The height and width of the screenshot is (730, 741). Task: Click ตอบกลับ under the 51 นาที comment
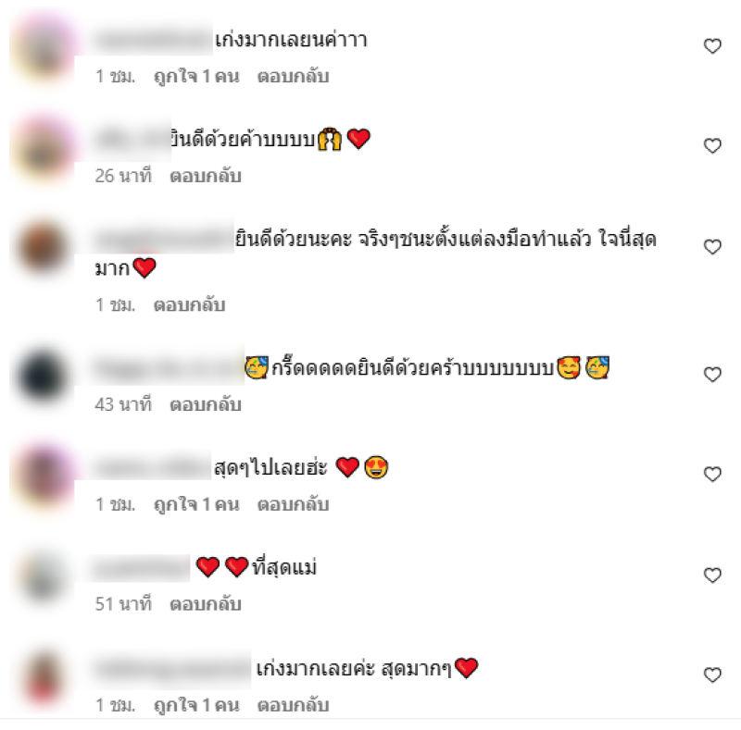[x=206, y=604]
